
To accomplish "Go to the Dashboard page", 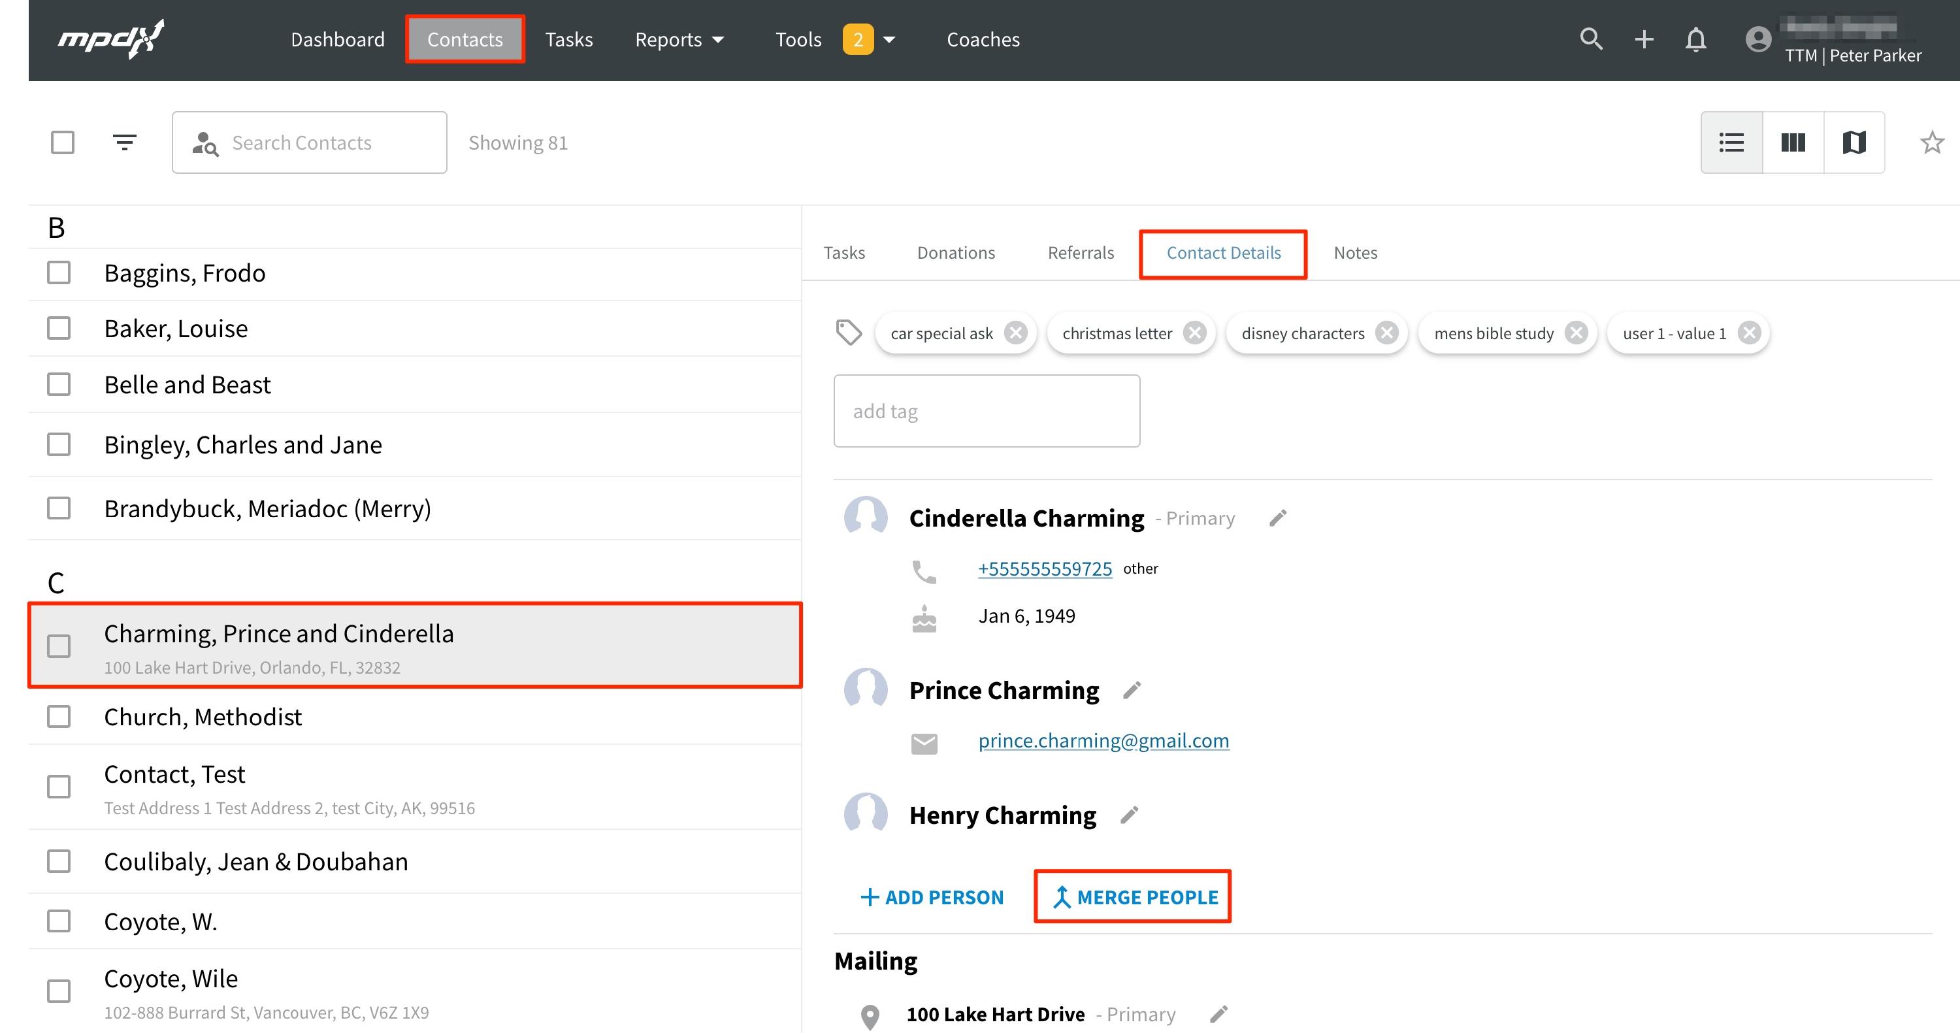I will coord(337,40).
